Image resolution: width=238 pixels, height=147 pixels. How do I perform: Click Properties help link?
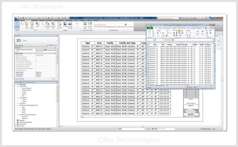(19, 79)
